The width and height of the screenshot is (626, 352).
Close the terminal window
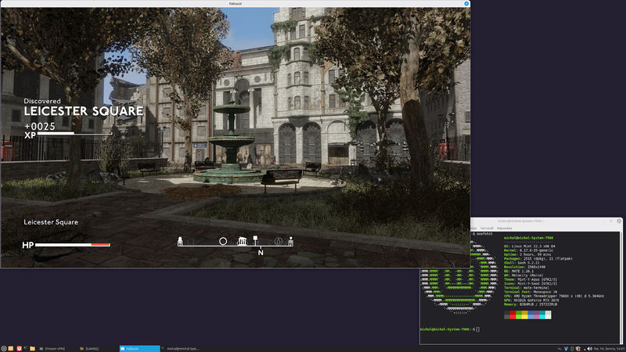coord(619,221)
